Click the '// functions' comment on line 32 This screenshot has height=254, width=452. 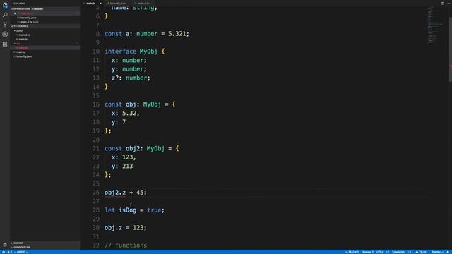pos(126,245)
